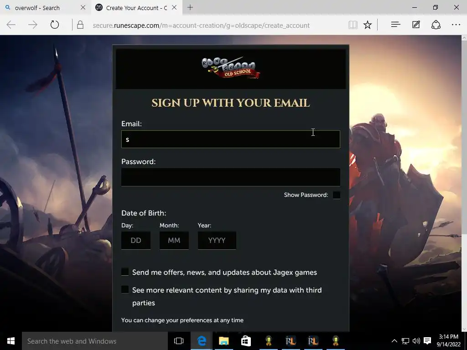467x350 pixels.
Task: Minimize the browser window
Action: pos(414,7)
